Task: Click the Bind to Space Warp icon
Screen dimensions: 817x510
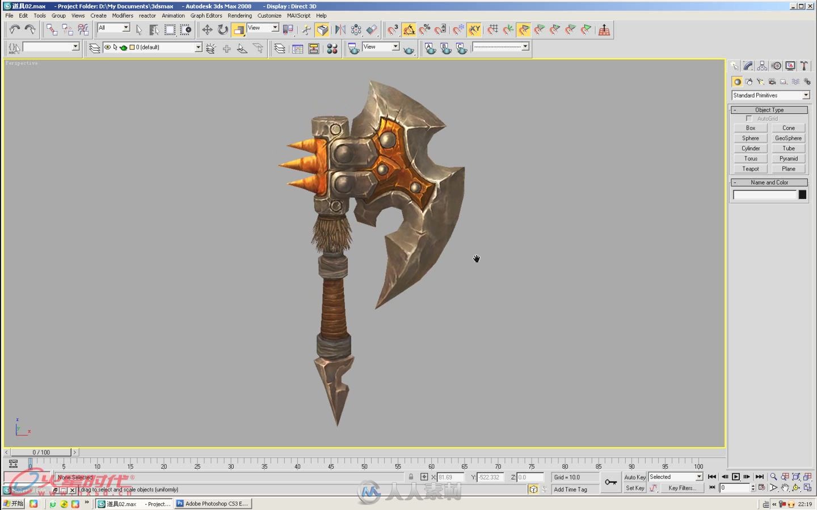Action: point(83,29)
